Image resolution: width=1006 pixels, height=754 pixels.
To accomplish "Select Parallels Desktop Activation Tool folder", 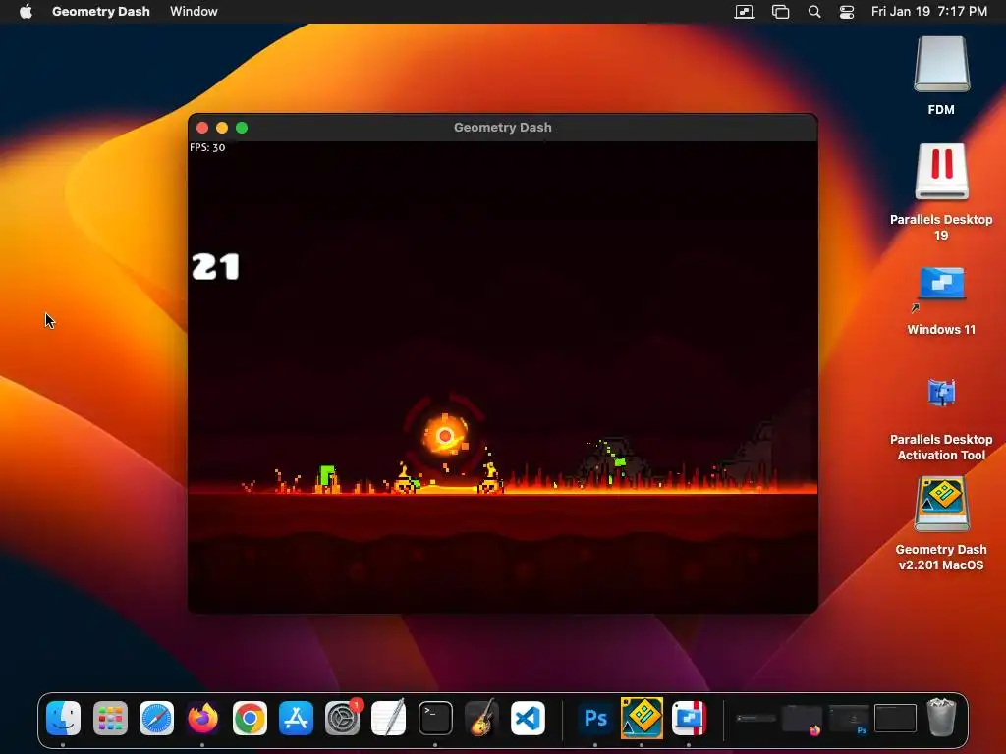I will click(x=941, y=393).
